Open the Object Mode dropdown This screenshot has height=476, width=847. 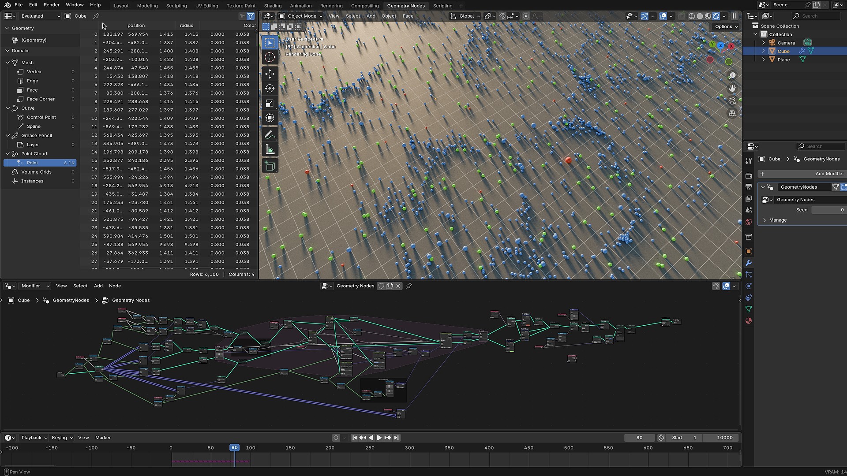(301, 16)
